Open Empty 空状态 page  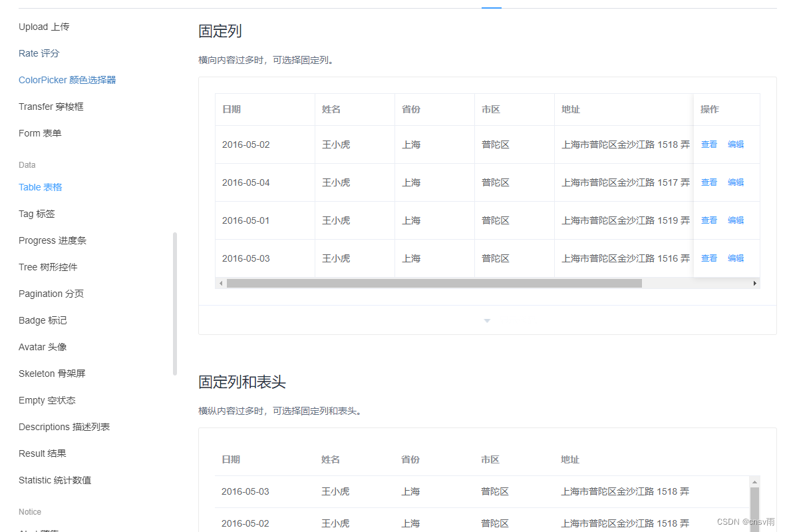pos(47,400)
